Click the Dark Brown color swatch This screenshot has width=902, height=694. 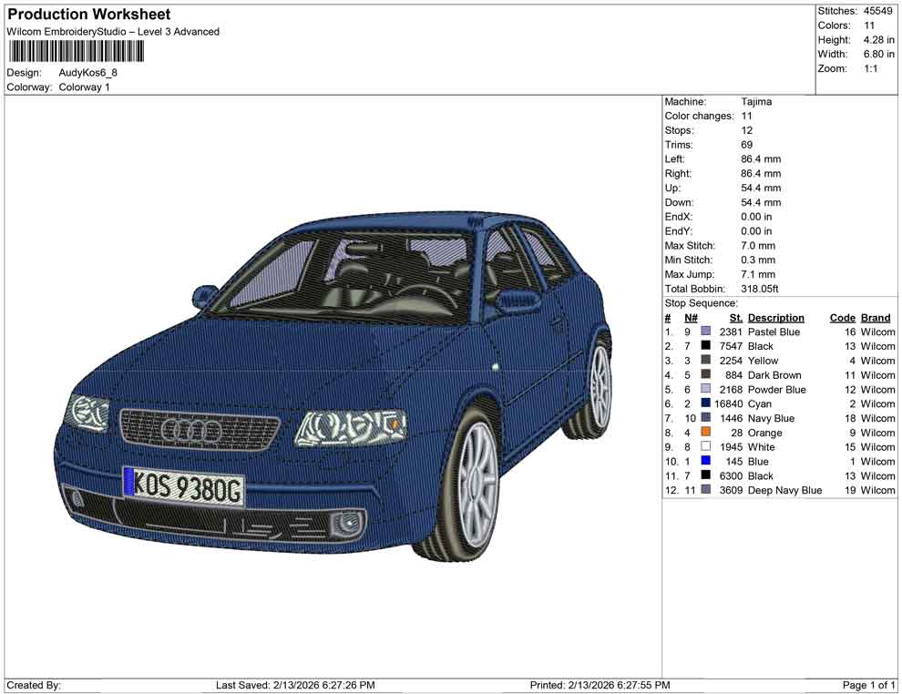click(x=705, y=374)
